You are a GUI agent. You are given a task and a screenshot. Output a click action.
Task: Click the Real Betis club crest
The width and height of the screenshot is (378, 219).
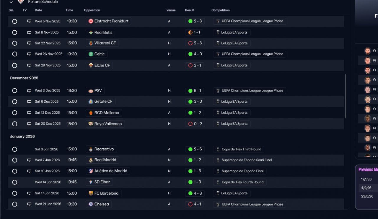click(91, 32)
